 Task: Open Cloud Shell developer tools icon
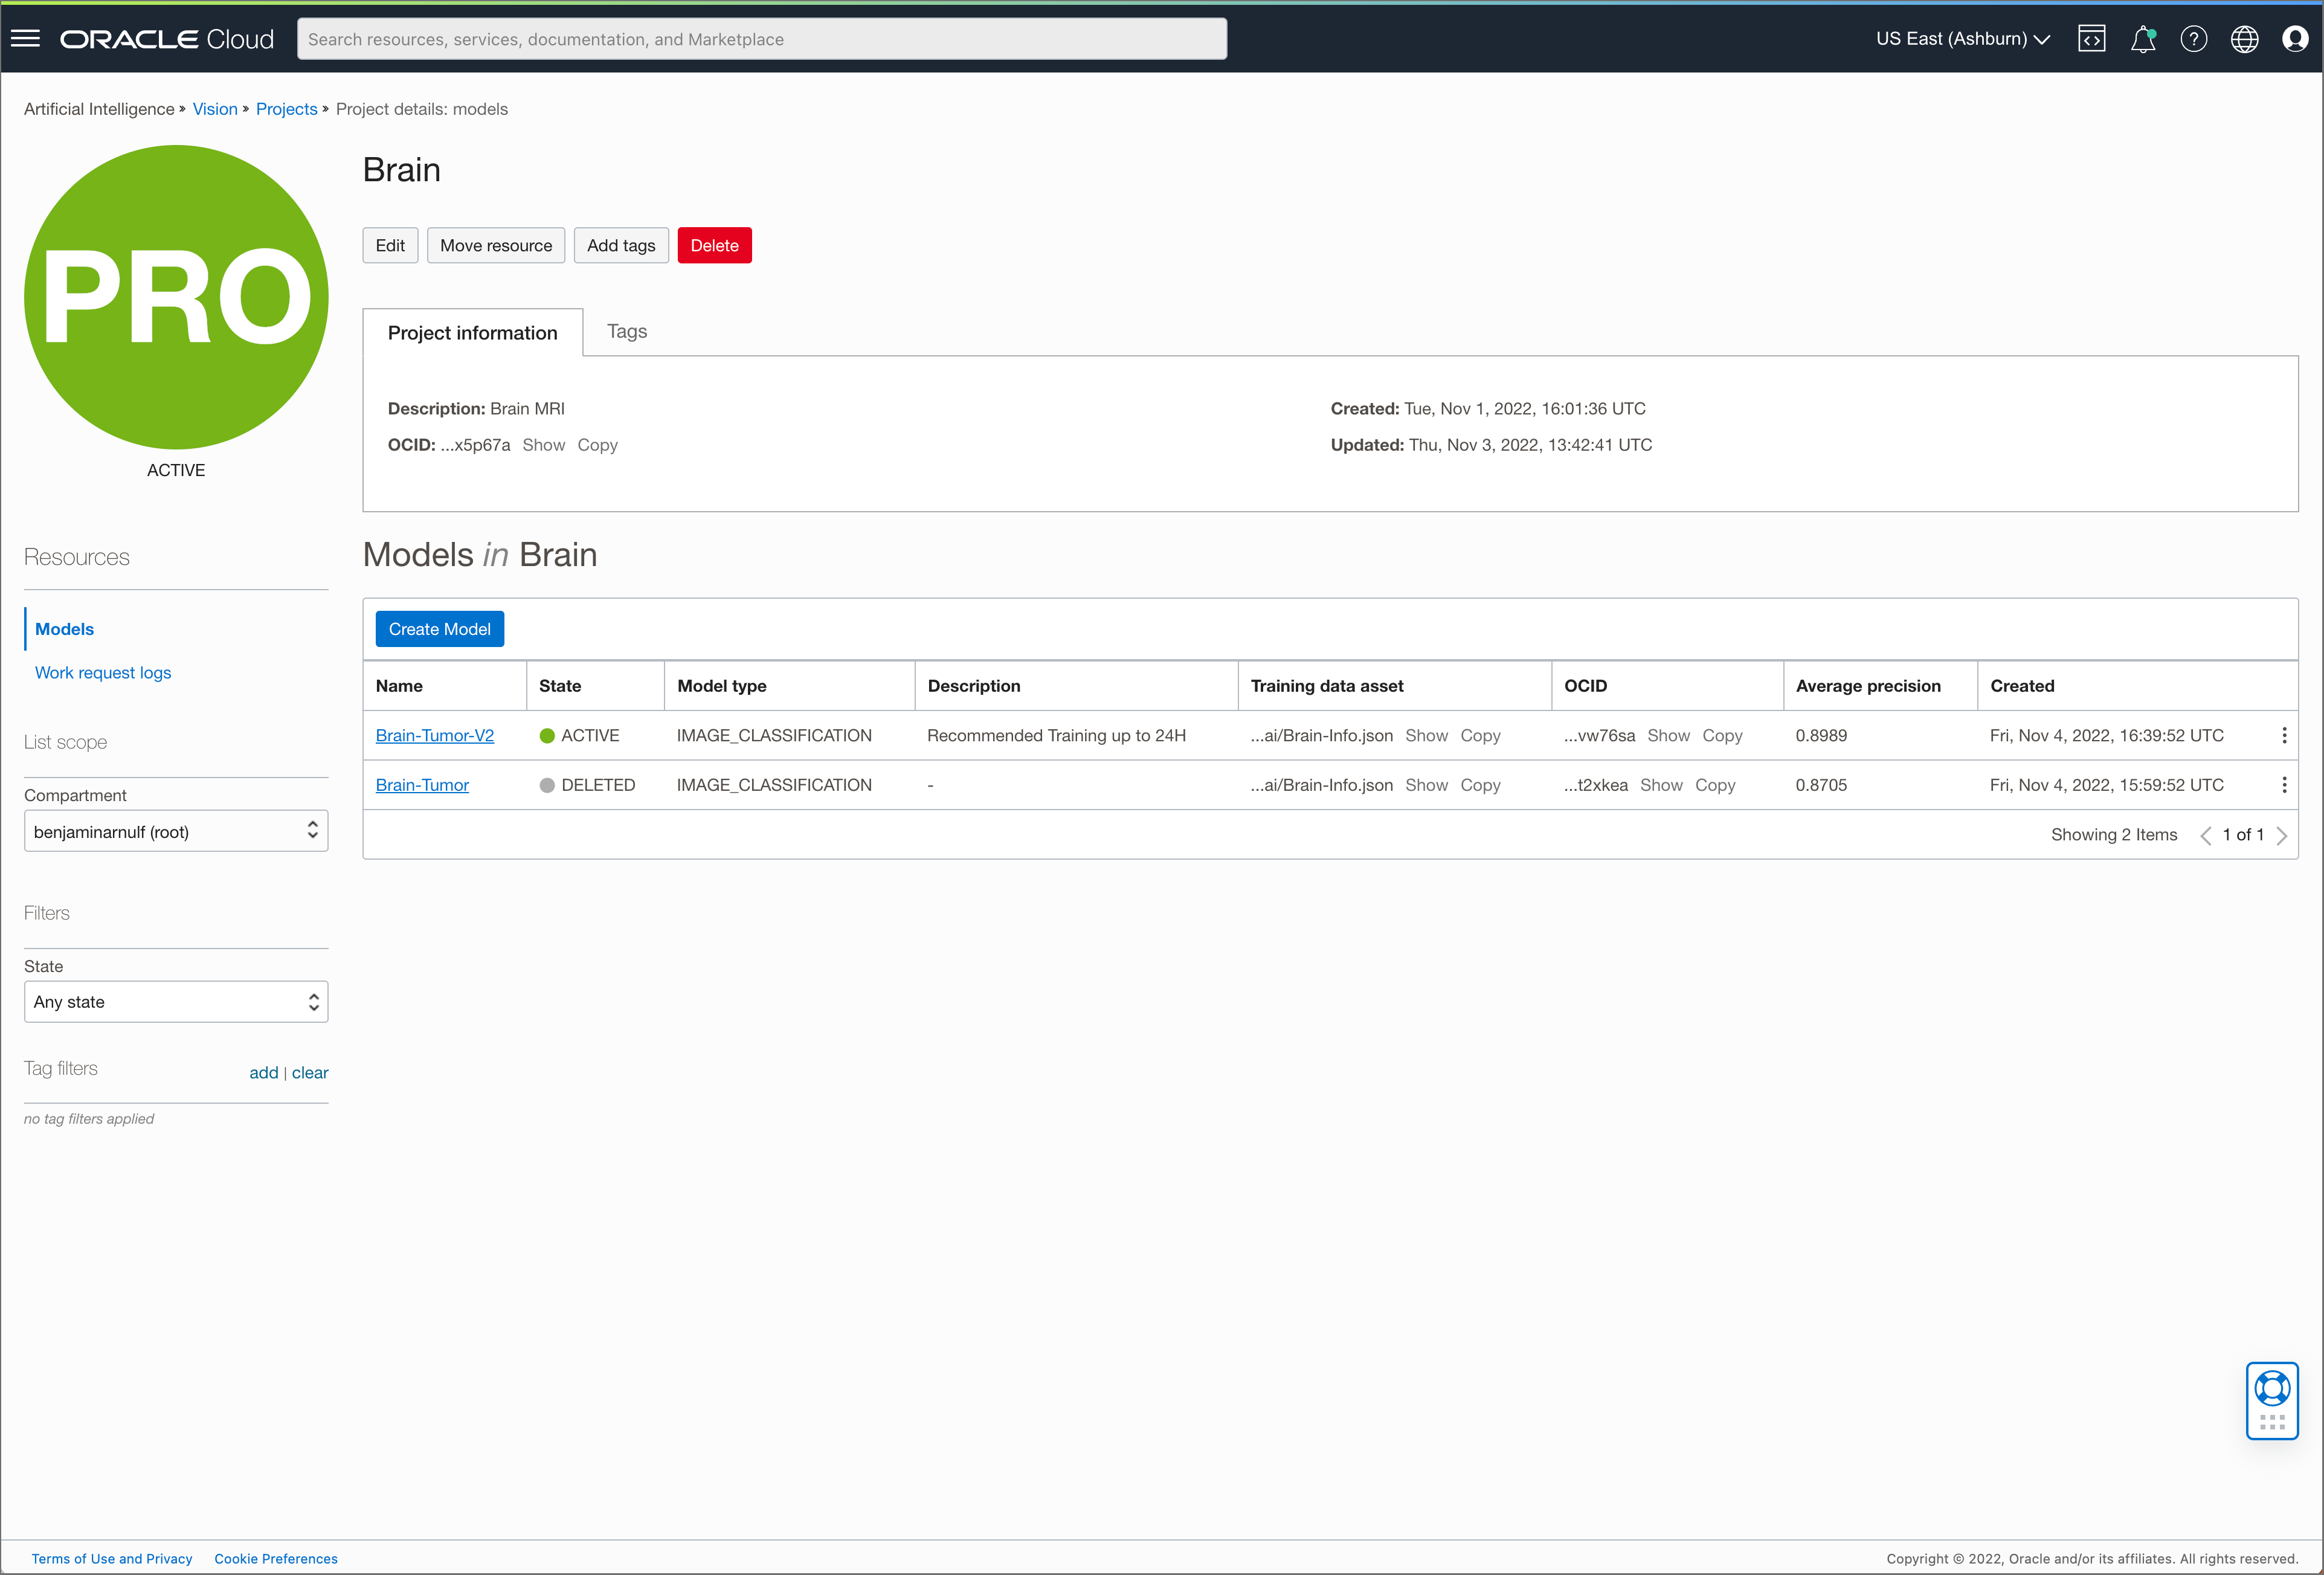2091,39
